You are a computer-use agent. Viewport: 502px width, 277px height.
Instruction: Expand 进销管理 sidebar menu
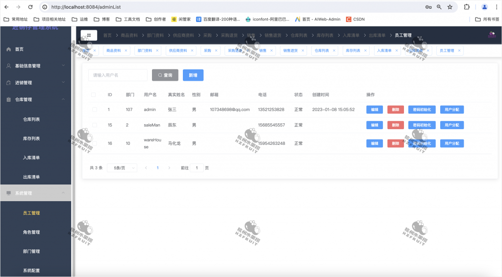[x=35, y=83]
